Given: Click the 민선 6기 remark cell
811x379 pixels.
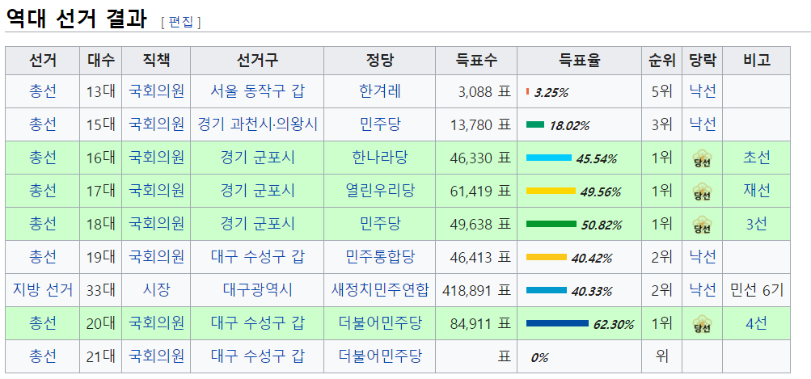Looking at the screenshot, I should point(756,290).
